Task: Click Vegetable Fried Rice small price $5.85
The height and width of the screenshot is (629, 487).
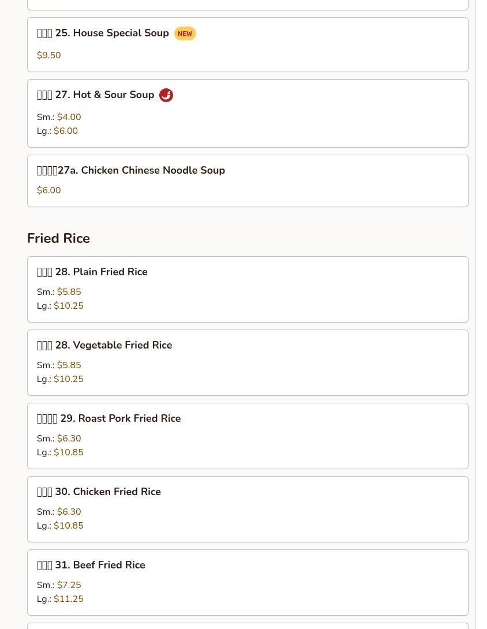Action: pos(69,365)
